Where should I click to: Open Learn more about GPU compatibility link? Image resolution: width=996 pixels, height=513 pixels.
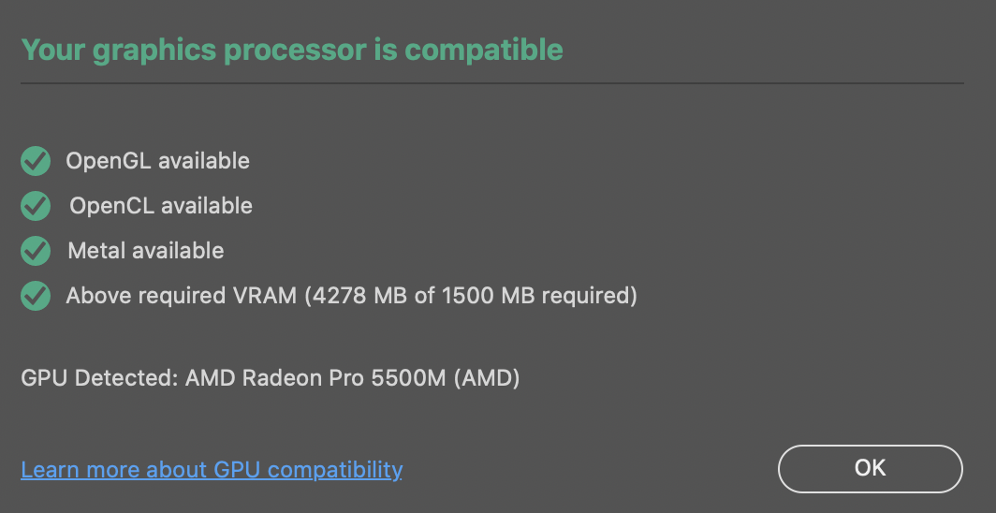pyautogui.click(x=212, y=469)
